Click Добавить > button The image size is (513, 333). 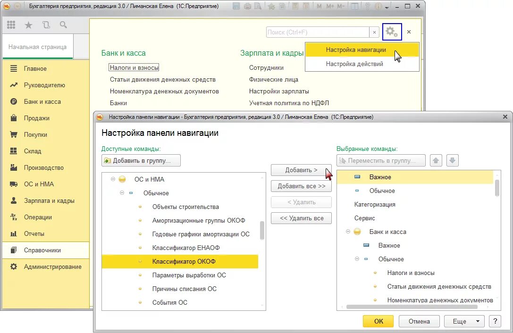[x=301, y=170]
